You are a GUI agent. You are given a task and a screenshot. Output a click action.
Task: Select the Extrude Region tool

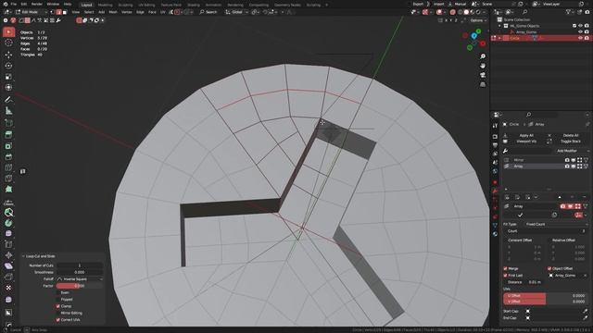(x=8, y=135)
